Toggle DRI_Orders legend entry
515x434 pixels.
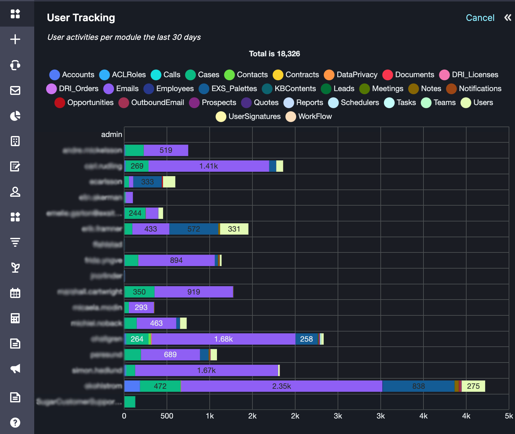(73, 89)
